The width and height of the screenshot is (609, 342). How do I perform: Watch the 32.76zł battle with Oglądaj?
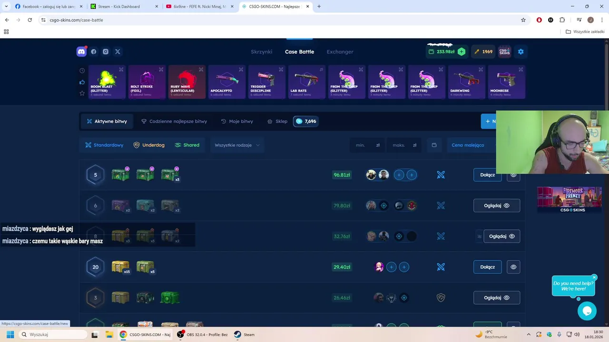501,236
